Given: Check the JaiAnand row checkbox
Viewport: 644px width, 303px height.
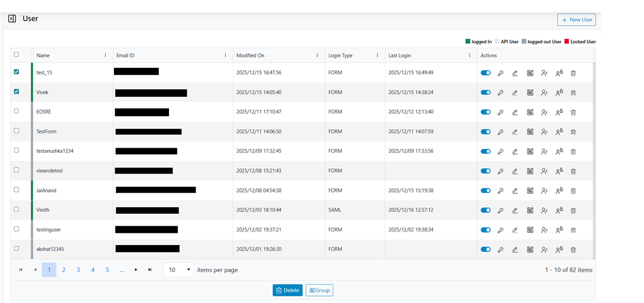Looking at the screenshot, I should 17,189.
